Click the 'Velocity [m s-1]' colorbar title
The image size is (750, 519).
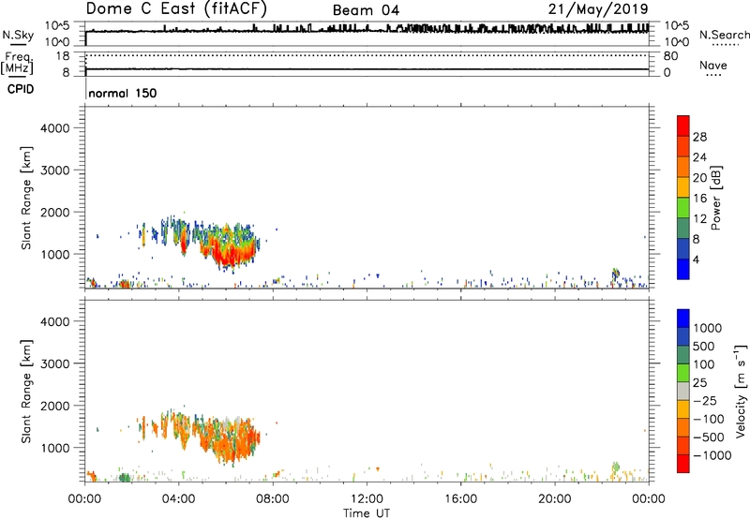(x=741, y=391)
